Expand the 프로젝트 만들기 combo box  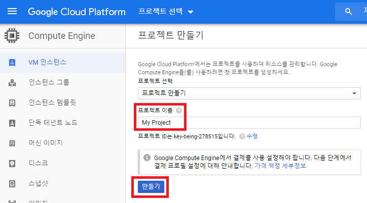pyautogui.click(x=249, y=93)
